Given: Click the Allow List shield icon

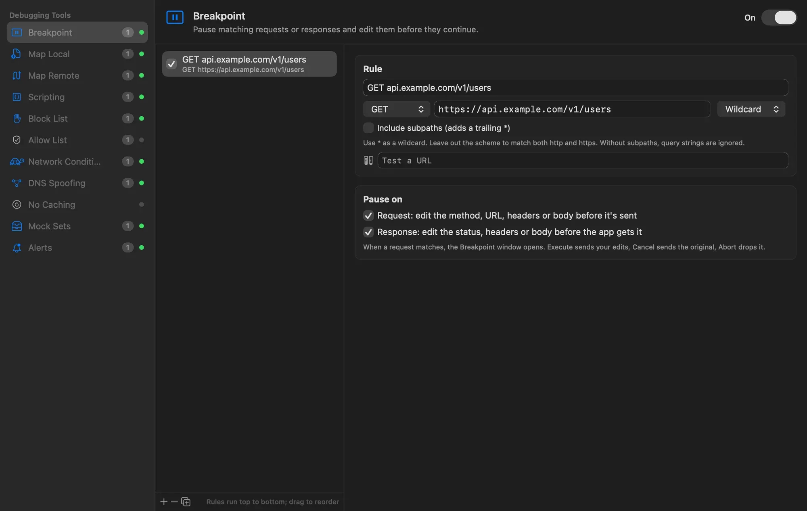Looking at the screenshot, I should 17,140.
